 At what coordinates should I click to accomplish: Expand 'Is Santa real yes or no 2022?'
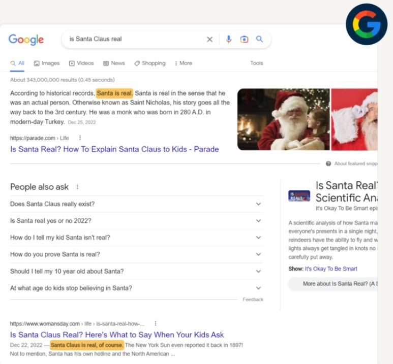[x=137, y=221]
